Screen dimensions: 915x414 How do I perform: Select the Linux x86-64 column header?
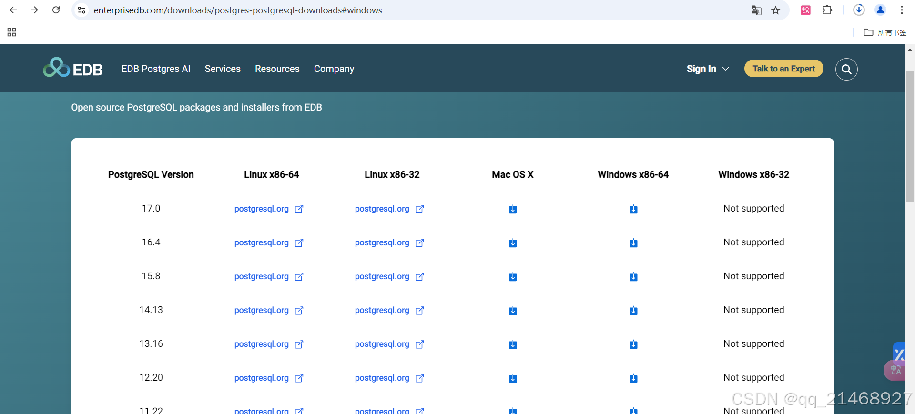pyautogui.click(x=271, y=174)
